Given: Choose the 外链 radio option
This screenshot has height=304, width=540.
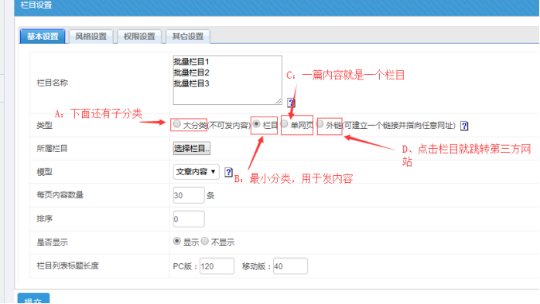Looking at the screenshot, I should click(x=320, y=123).
